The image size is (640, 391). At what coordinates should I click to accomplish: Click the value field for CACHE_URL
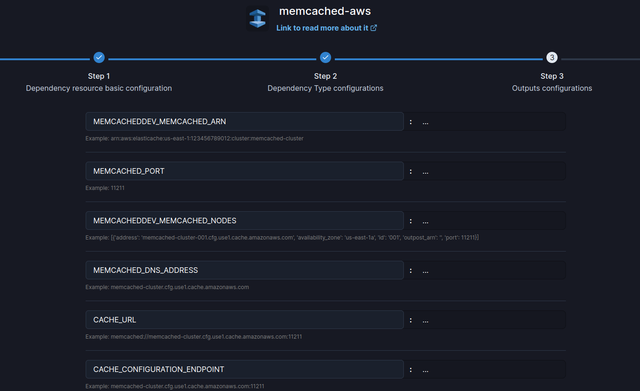pos(484,320)
